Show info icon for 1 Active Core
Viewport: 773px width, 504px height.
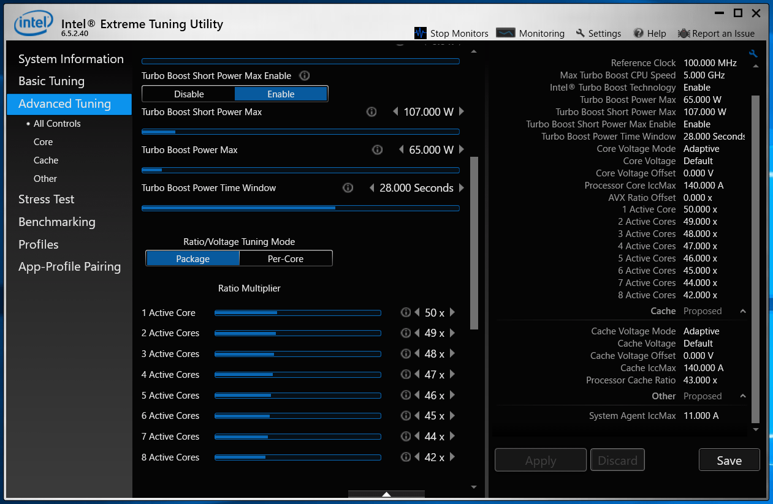pos(405,313)
